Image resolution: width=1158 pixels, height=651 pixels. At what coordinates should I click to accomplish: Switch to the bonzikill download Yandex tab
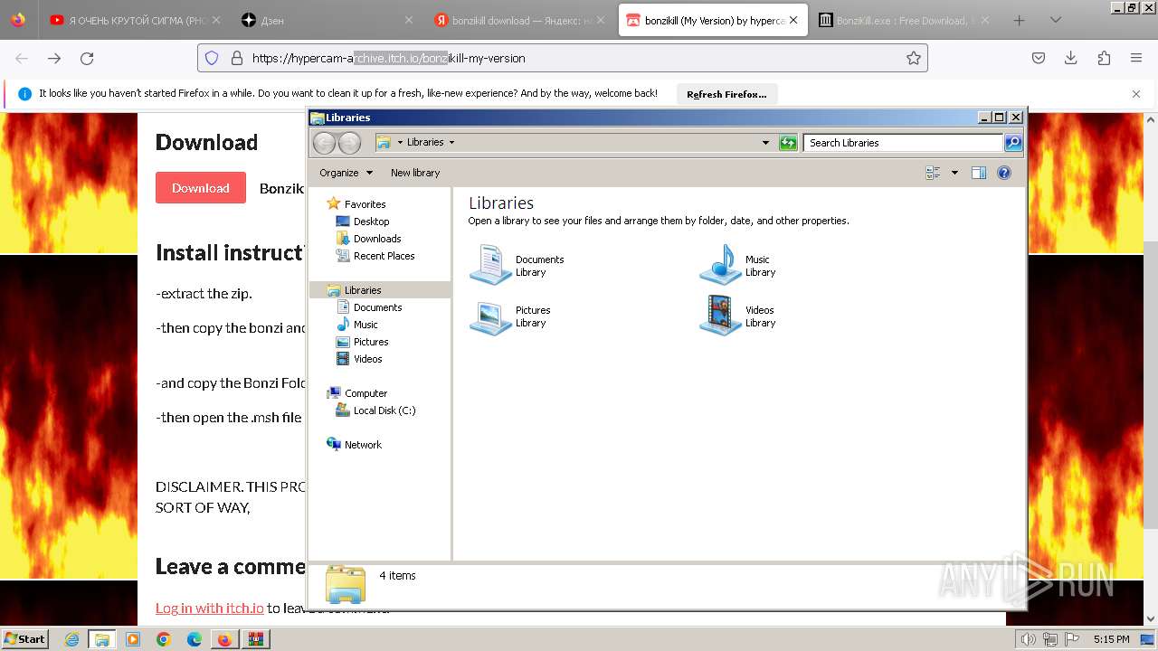(518, 20)
